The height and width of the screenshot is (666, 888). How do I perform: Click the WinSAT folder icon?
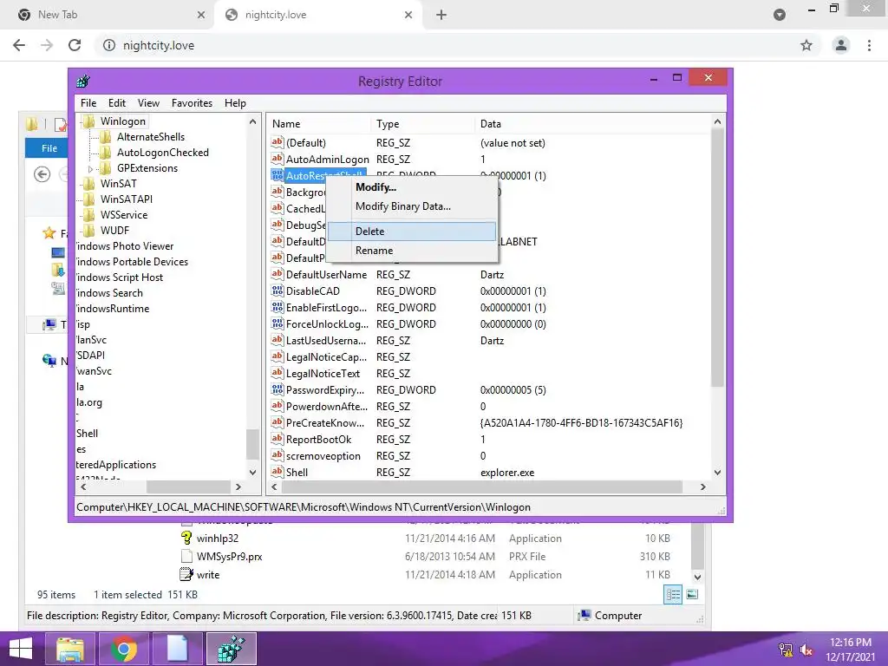(89, 184)
